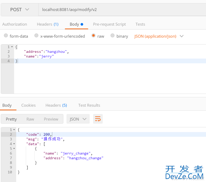The image size is (206, 182).
Task: Open the JSON (application/json) content type dropdown
Action: click(x=159, y=36)
